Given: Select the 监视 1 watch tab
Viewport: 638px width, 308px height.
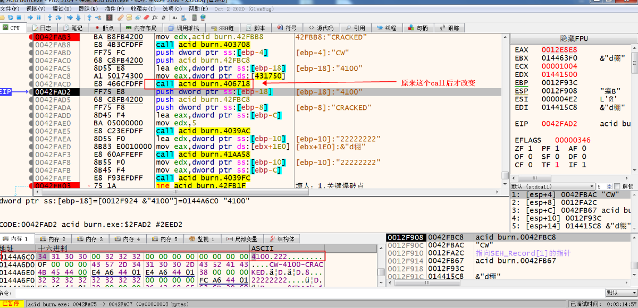Looking at the screenshot, I should tap(202, 239).
